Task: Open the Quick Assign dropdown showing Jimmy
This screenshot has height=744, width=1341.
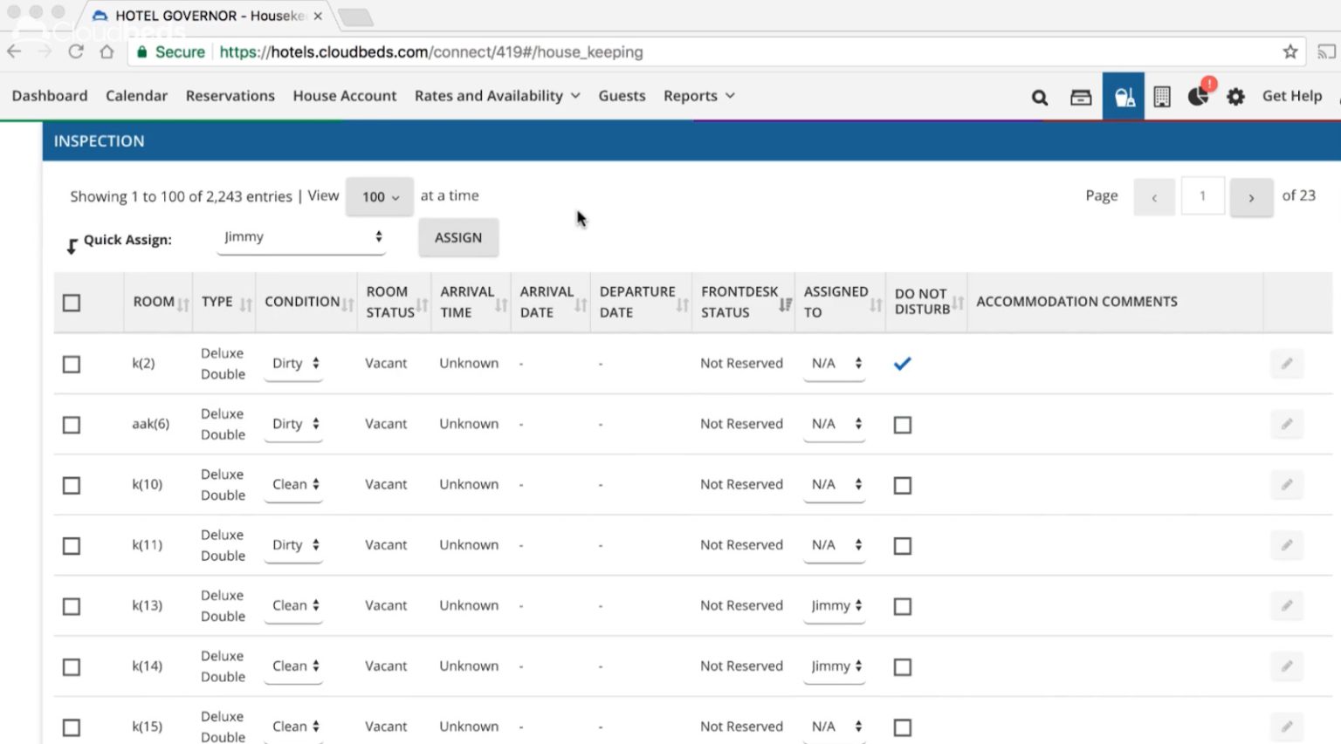Action: point(301,236)
